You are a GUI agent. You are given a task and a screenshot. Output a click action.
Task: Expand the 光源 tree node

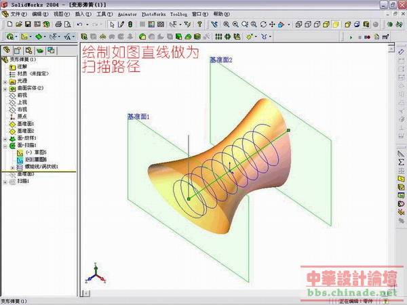[x=5, y=81]
